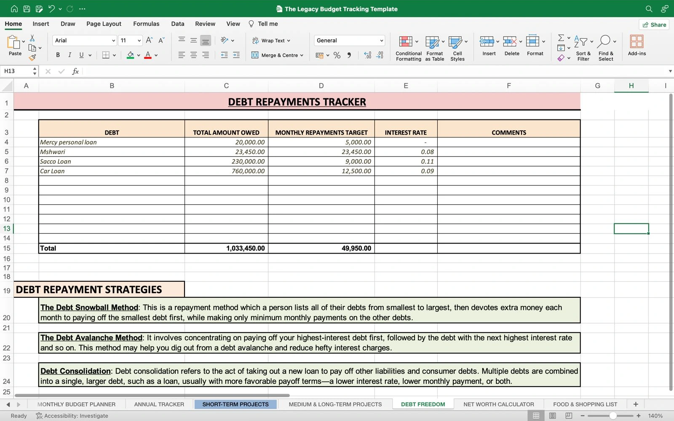
Task: Open the Add-ins panel
Action: [x=637, y=45]
